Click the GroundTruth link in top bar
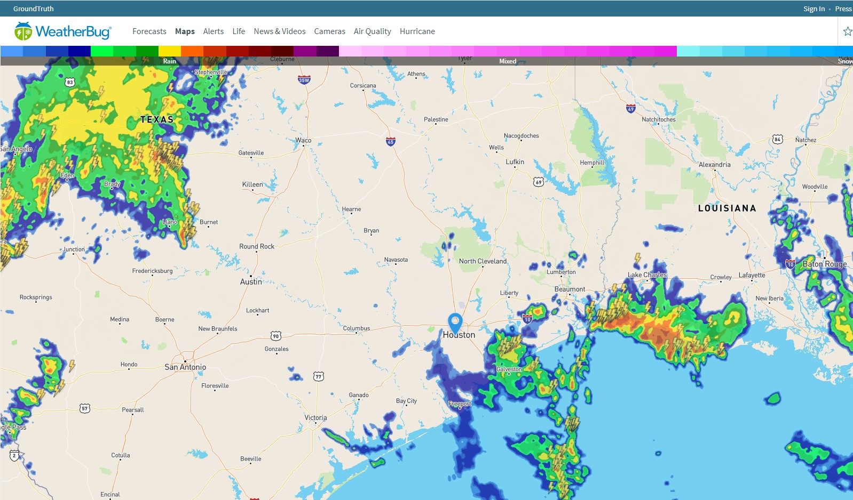Viewport: 853px width, 500px height. pyautogui.click(x=34, y=9)
